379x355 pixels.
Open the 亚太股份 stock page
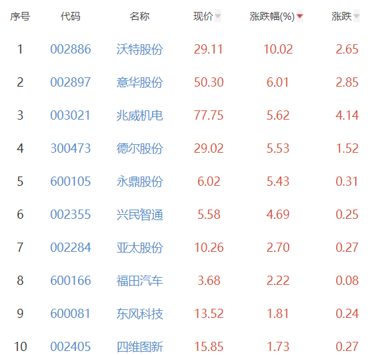[x=140, y=248]
